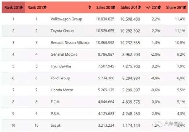
Task: Click the Rank 2018 sort arrow icon
Action: tap(22, 7)
